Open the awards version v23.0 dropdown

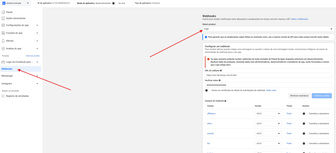tap(268, 133)
